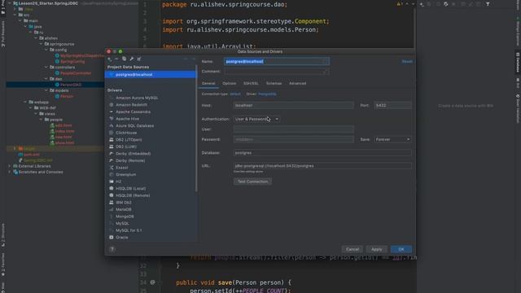The width and height of the screenshot is (521, 293).
Task: Open the Save password Forever dropdown
Action: tap(392, 139)
